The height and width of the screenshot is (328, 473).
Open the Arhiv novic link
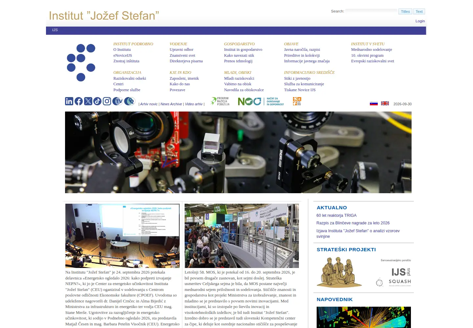pos(149,104)
